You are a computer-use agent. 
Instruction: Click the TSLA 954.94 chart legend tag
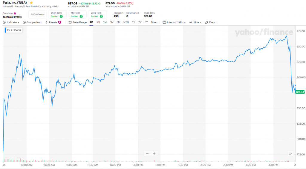[x=13, y=30]
